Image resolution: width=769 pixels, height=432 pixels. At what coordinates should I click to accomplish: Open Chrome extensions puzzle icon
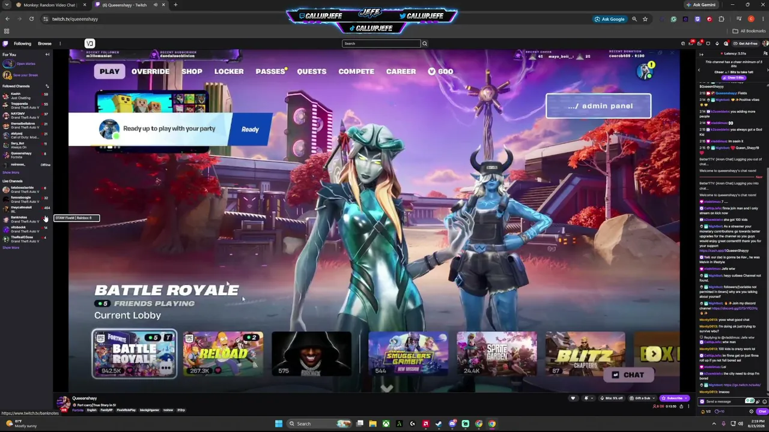pyautogui.click(x=722, y=19)
